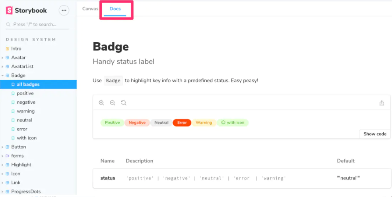Expand the Avatar component
The width and height of the screenshot is (392, 197).
click(3, 58)
